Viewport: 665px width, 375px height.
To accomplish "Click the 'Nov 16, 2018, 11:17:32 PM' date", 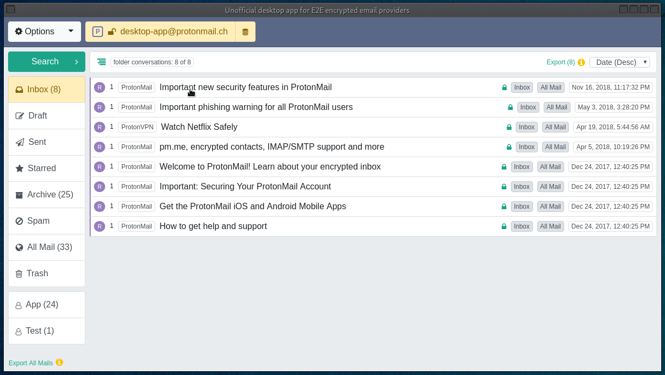I will pos(611,87).
